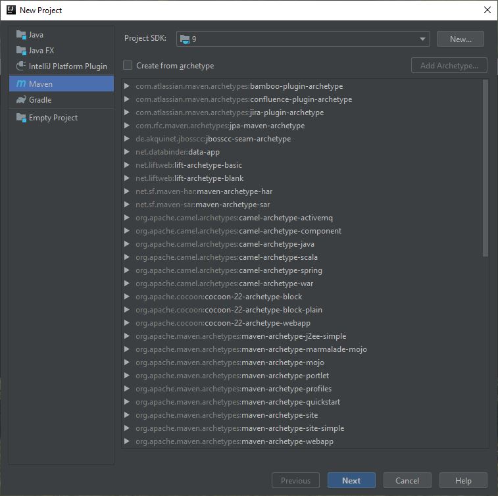Select Empty Project type
Image resolution: width=498 pixels, height=496 pixels.
pyautogui.click(x=61, y=118)
